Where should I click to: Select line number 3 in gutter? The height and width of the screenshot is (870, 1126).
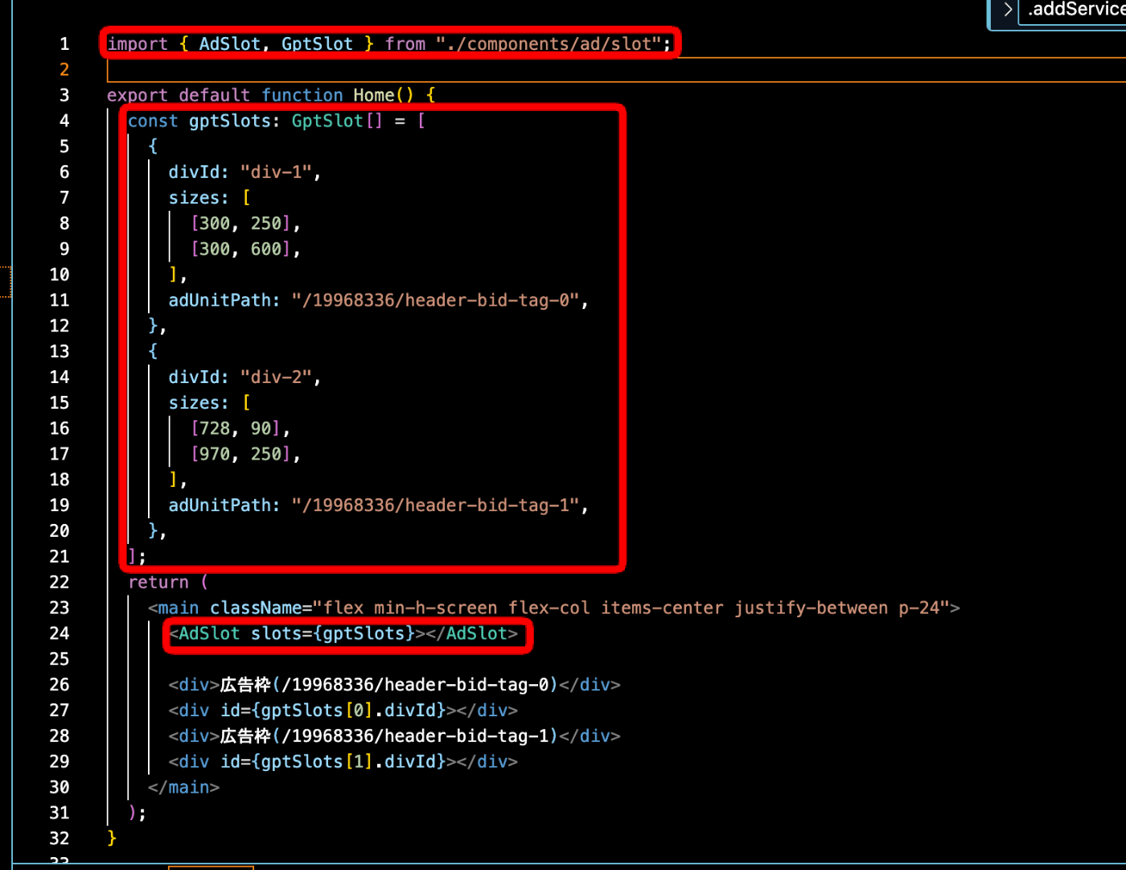pos(64,95)
